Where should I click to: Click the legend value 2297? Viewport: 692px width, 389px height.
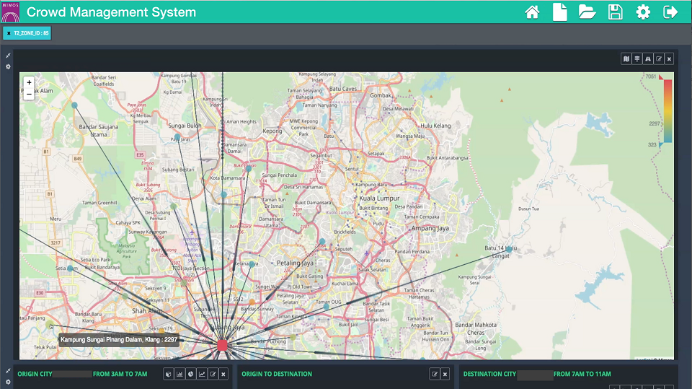(655, 123)
